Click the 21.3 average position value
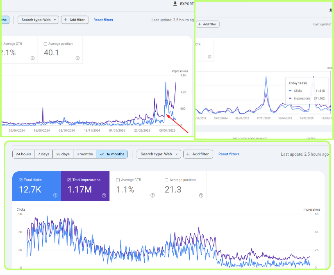Screen dimensions: 334x275 pos(173,189)
